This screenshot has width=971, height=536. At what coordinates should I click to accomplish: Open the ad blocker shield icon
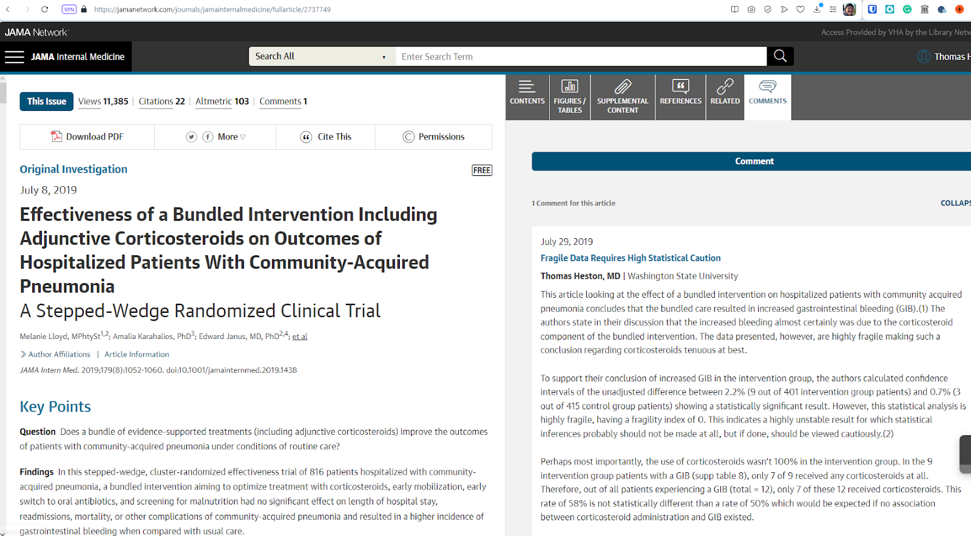pos(768,9)
